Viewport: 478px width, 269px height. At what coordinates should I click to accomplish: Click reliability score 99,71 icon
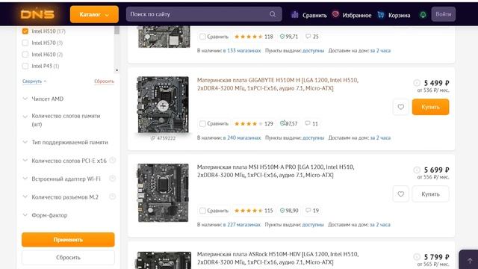pyautogui.click(x=282, y=37)
